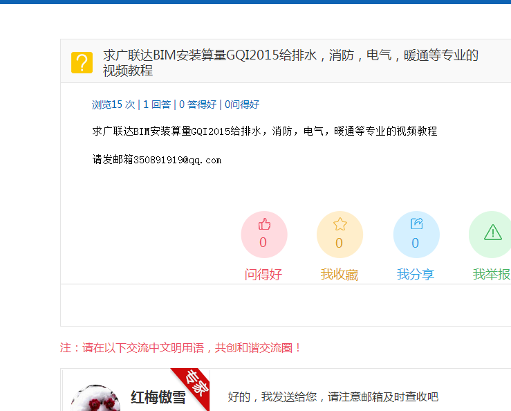
Task: Click the 1 回答 link
Action: coord(157,104)
